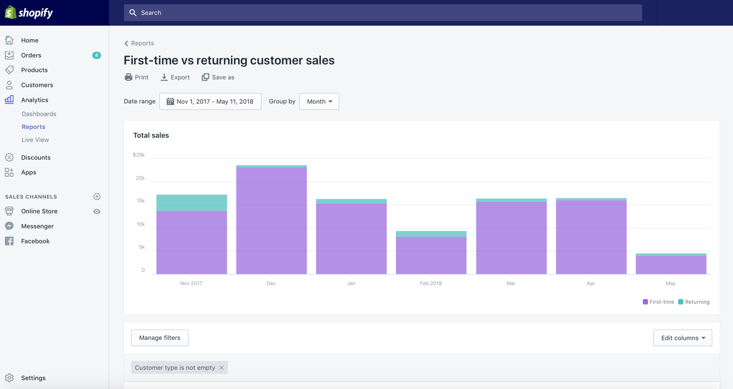Click the Export button
Viewport: 733px width, 389px height.
174,77
